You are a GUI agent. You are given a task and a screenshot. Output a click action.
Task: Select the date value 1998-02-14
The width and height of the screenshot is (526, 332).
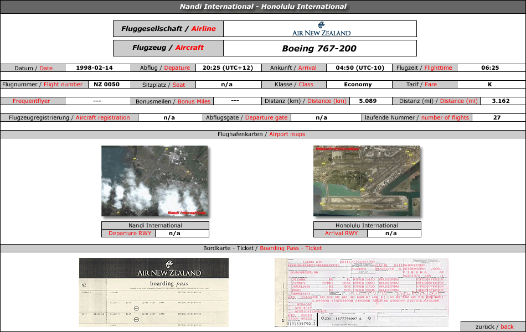(x=97, y=68)
